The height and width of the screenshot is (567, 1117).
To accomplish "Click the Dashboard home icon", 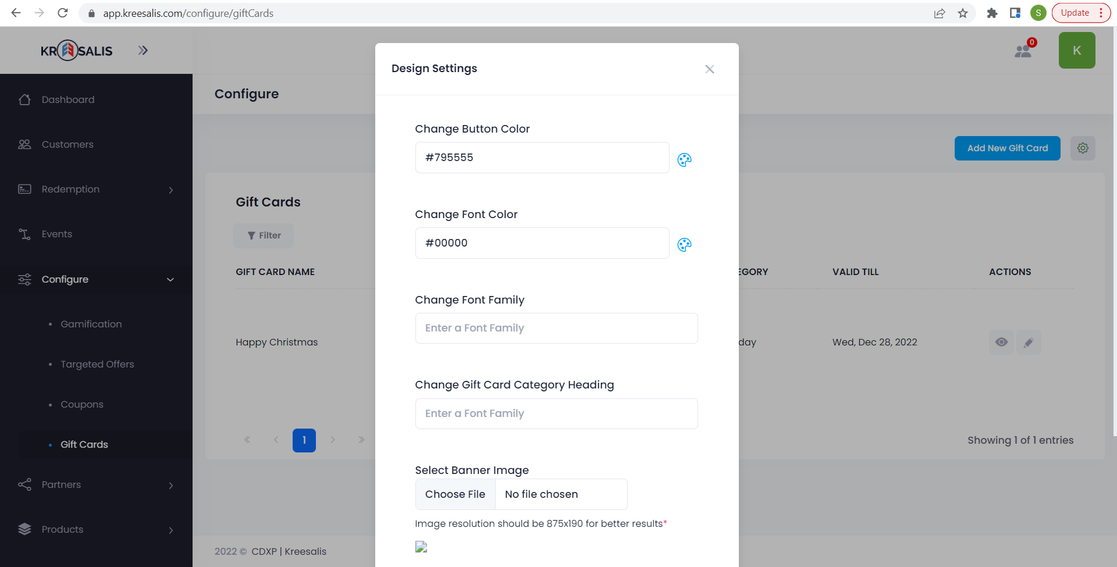I will tap(24, 99).
